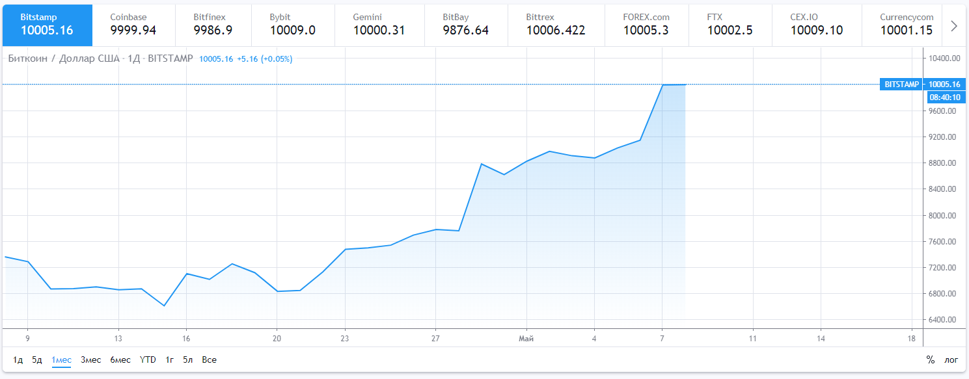969x379 pixels.
Task: Switch to the Gemini exchange tab
Action: 379,24
